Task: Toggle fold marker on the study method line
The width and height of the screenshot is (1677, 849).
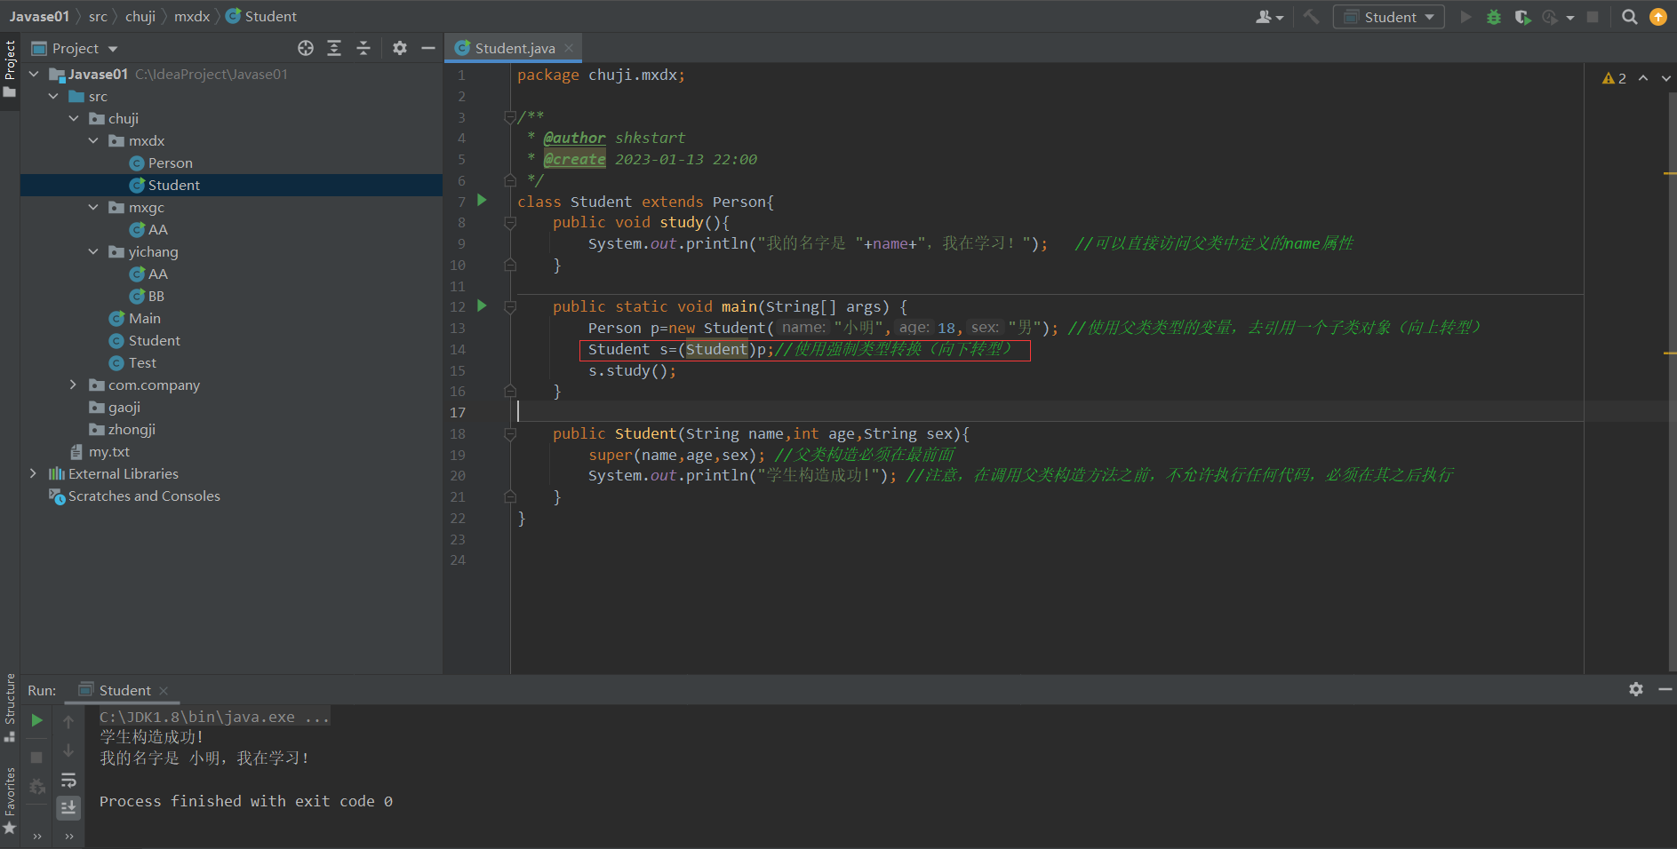Action: [510, 223]
